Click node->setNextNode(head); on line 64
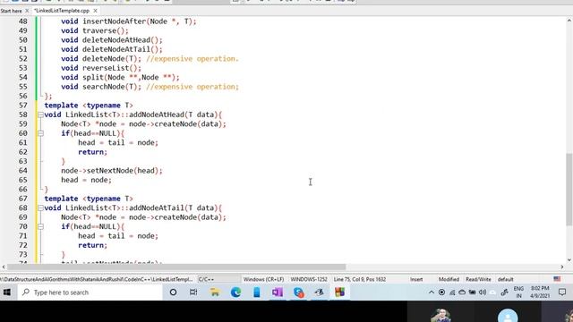Screen dimensions: 573x322 click(112, 171)
